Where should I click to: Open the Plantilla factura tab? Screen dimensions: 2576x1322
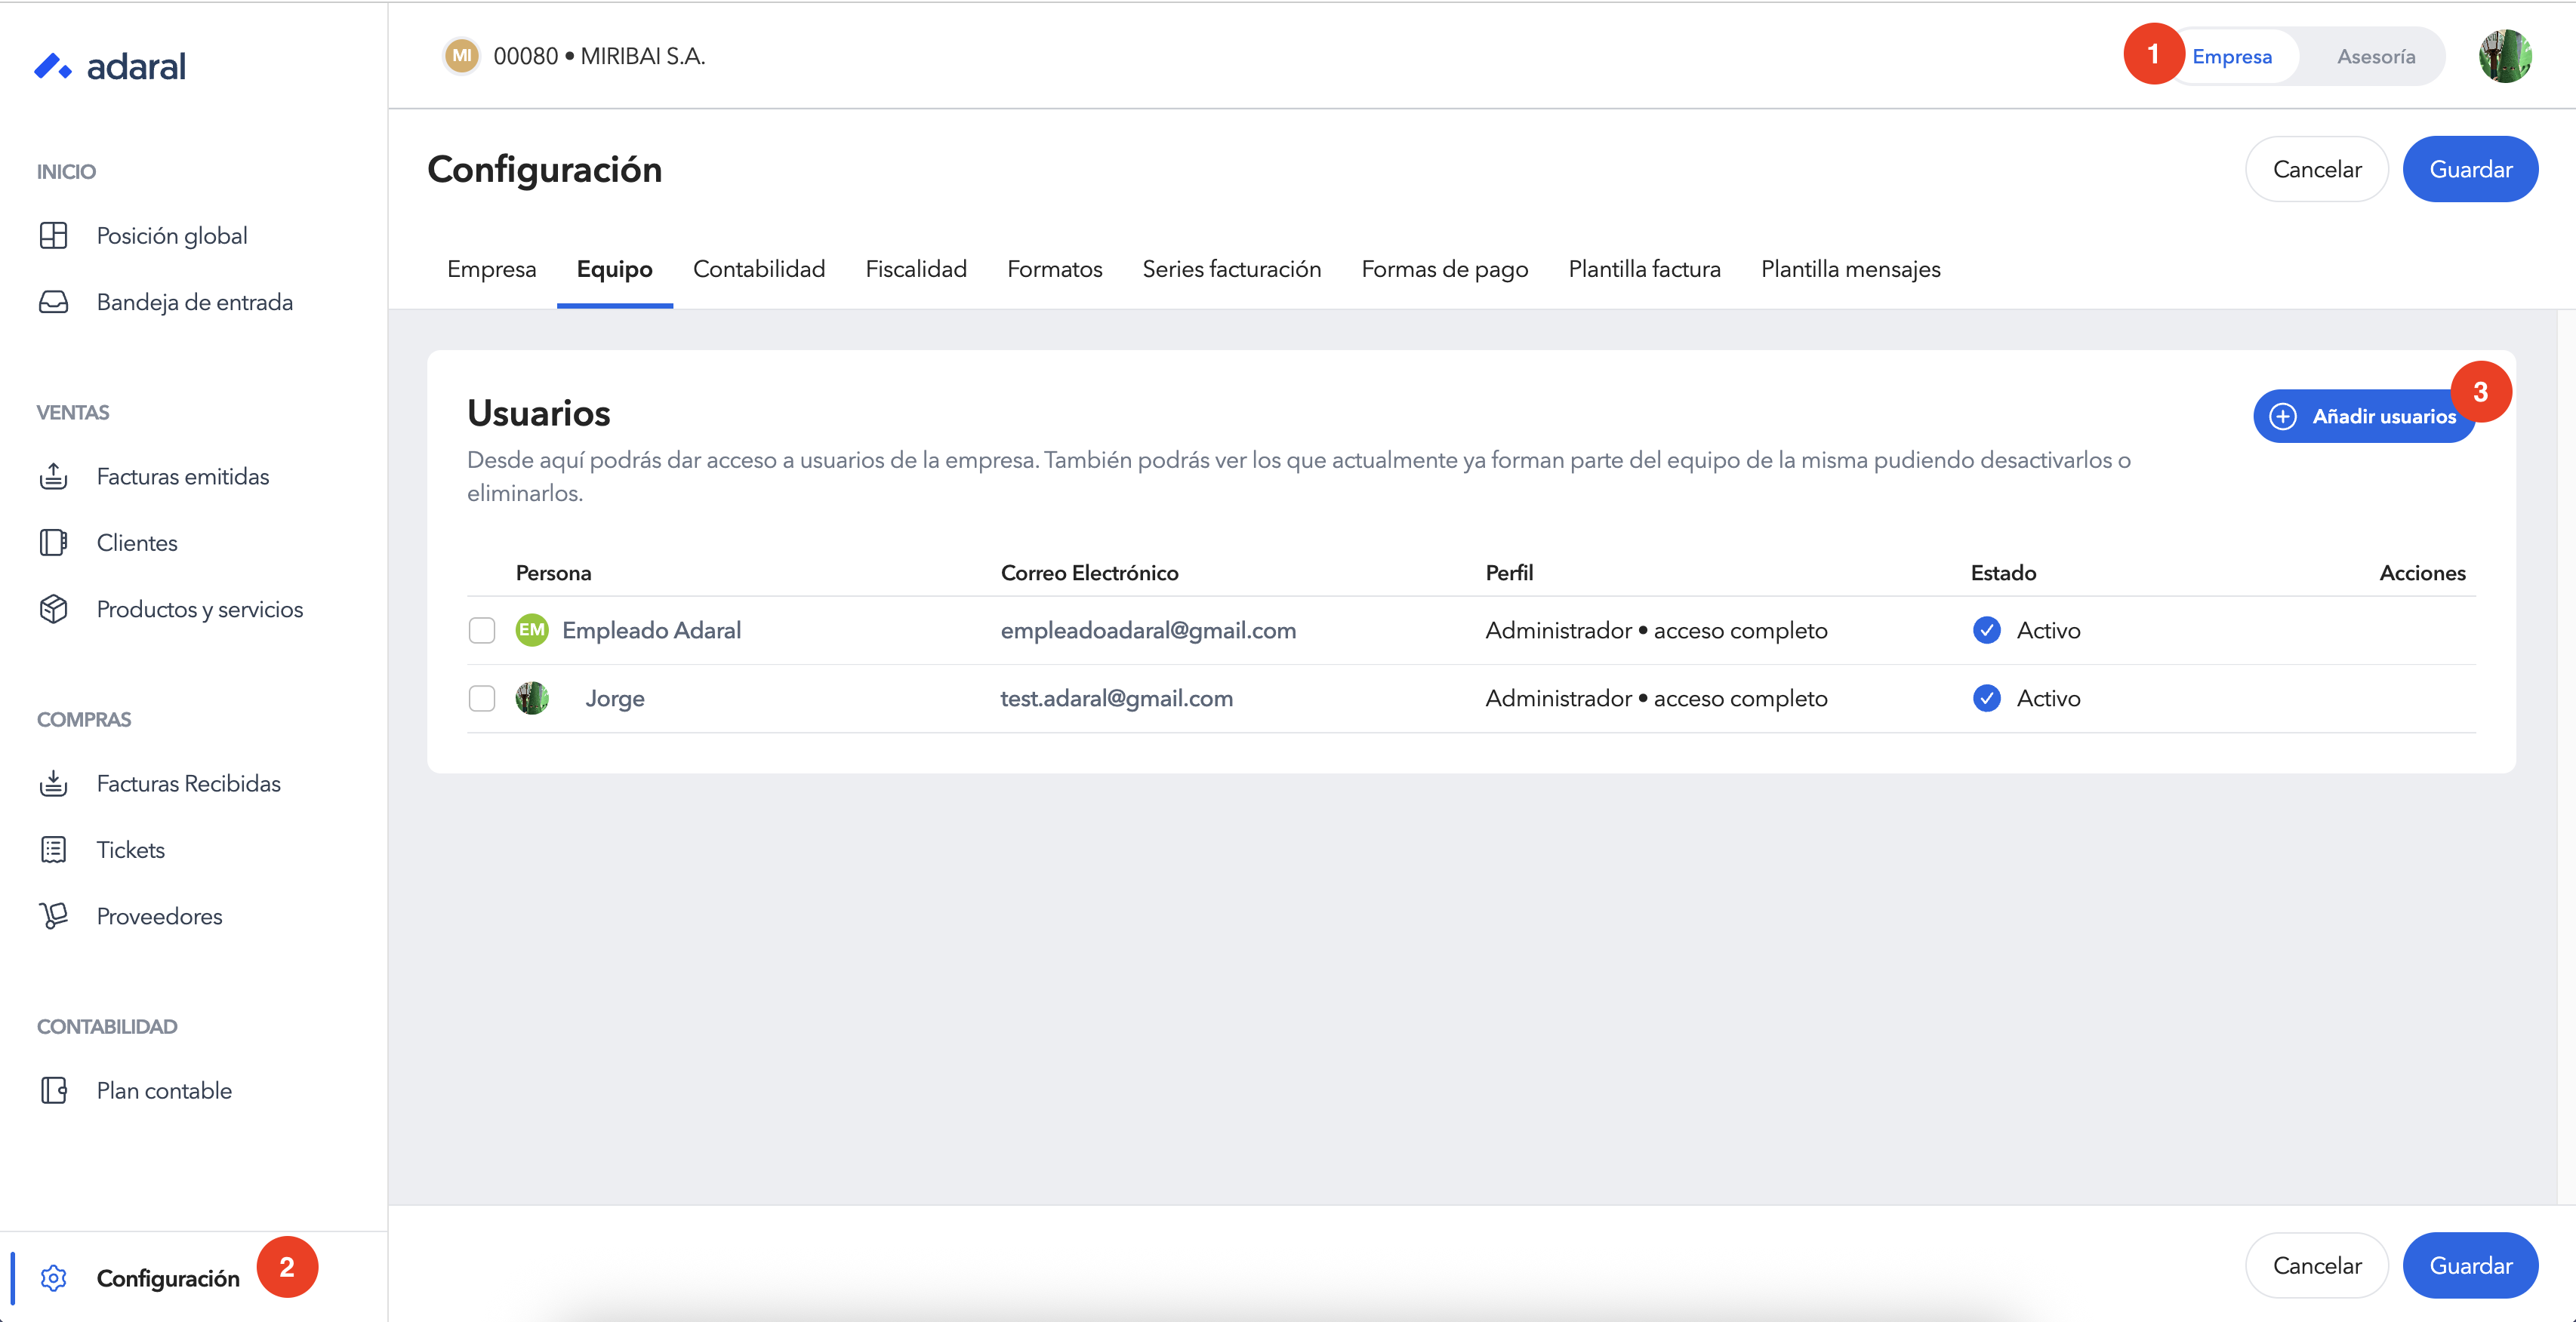[x=1644, y=269]
